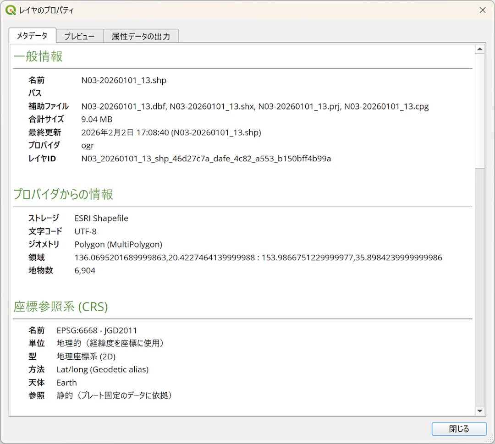Open the 属性データの出力 tab
495x444 pixels.
click(x=141, y=36)
